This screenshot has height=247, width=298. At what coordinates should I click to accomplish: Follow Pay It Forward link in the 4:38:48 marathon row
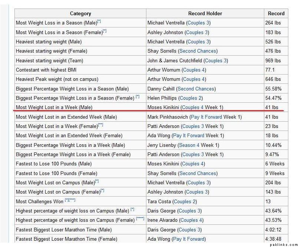pos(189,239)
